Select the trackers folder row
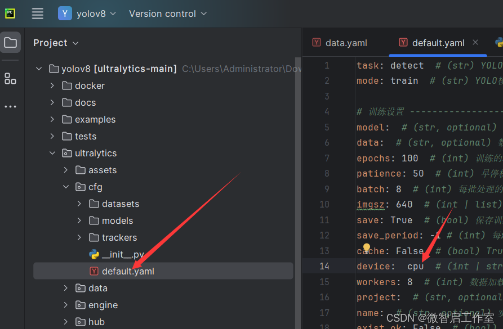 [x=163, y=237]
